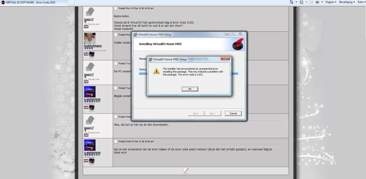Click the bobhofmans photo avatar
This screenshot has width=366, height=179.
[90, 38]
